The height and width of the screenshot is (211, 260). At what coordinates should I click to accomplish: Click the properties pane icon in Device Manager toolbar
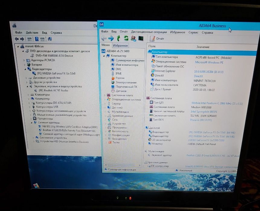tap(43, 39)
